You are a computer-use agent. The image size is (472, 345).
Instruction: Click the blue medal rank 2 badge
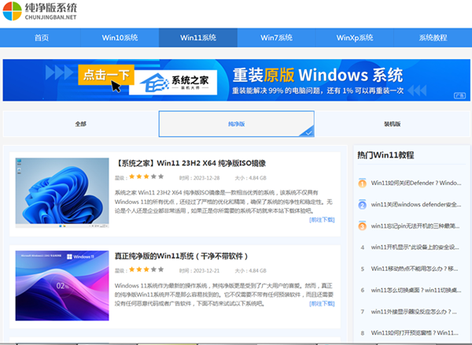[x=362, y=204]
